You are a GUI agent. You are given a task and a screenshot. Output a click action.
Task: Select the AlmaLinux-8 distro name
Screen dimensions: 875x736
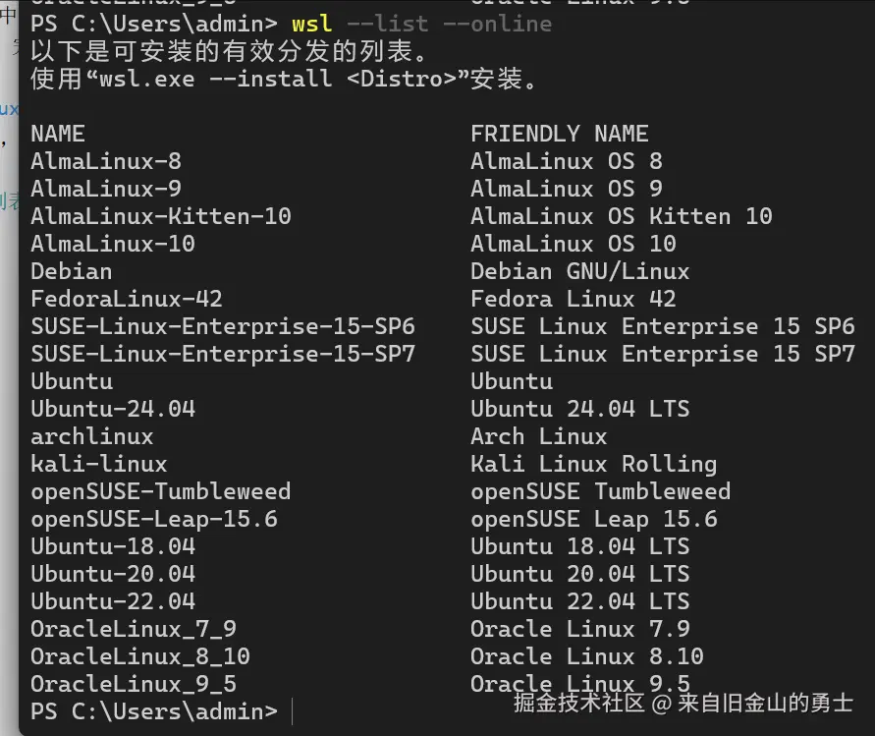coord(105,160)
